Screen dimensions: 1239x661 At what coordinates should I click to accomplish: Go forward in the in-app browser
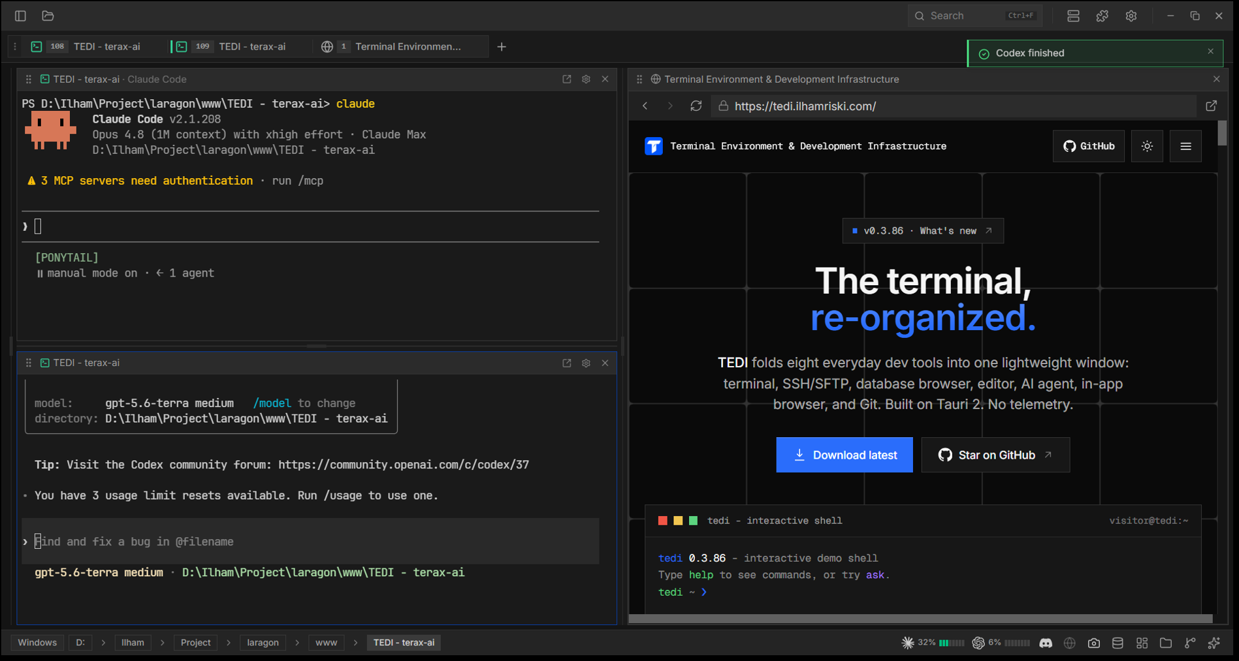(x=670, y=106)
